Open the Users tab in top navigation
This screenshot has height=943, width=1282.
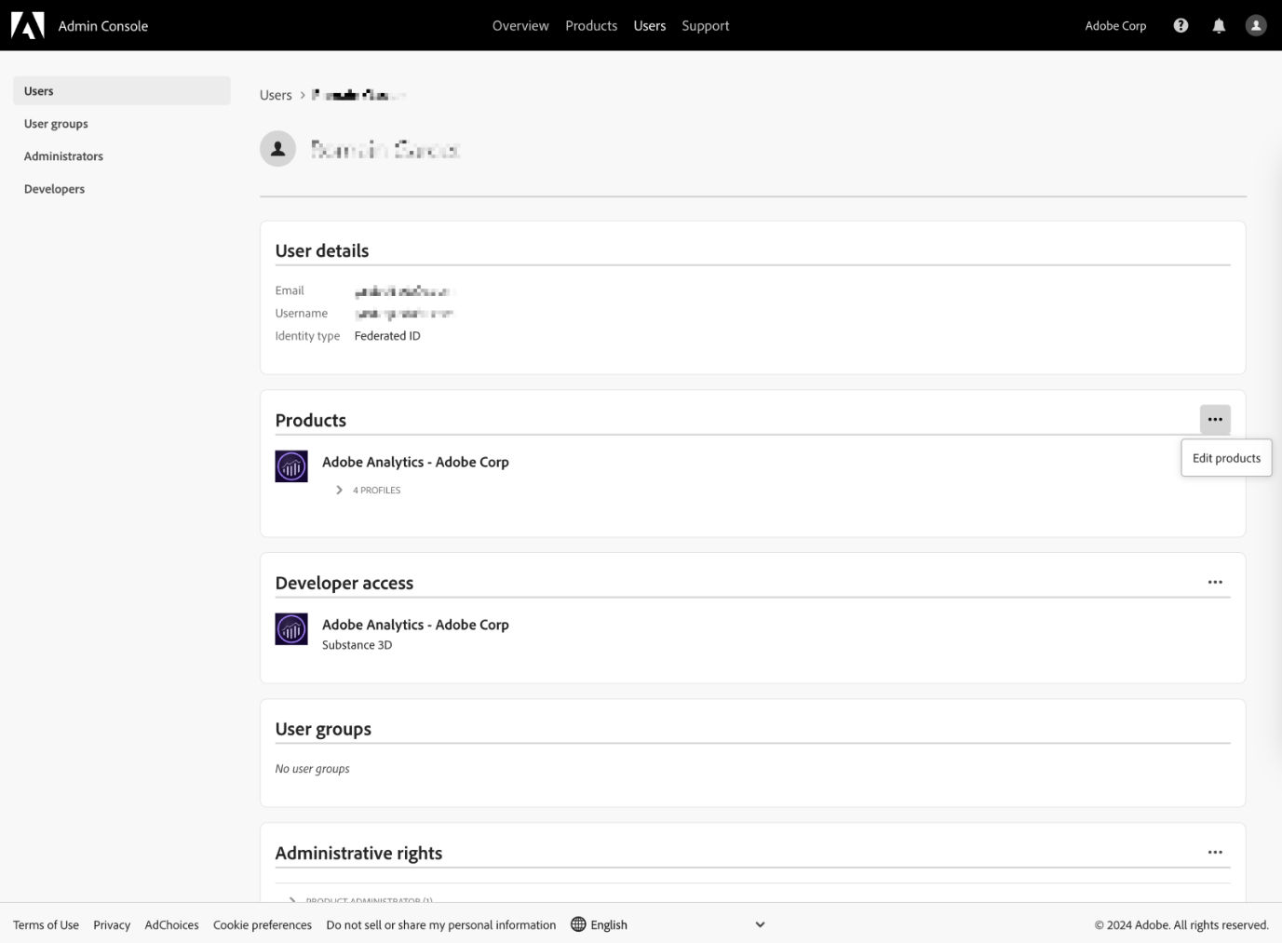[x=650, y=25]
